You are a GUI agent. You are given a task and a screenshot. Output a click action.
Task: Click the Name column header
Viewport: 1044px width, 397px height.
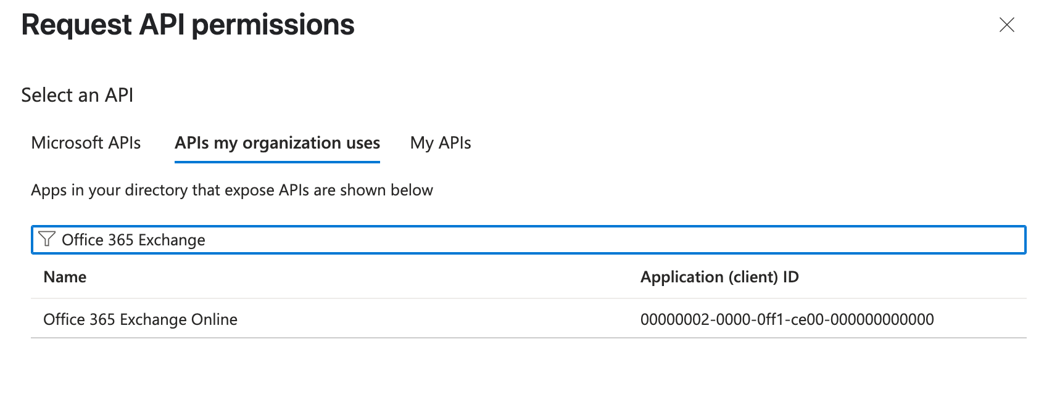point(65,277)
